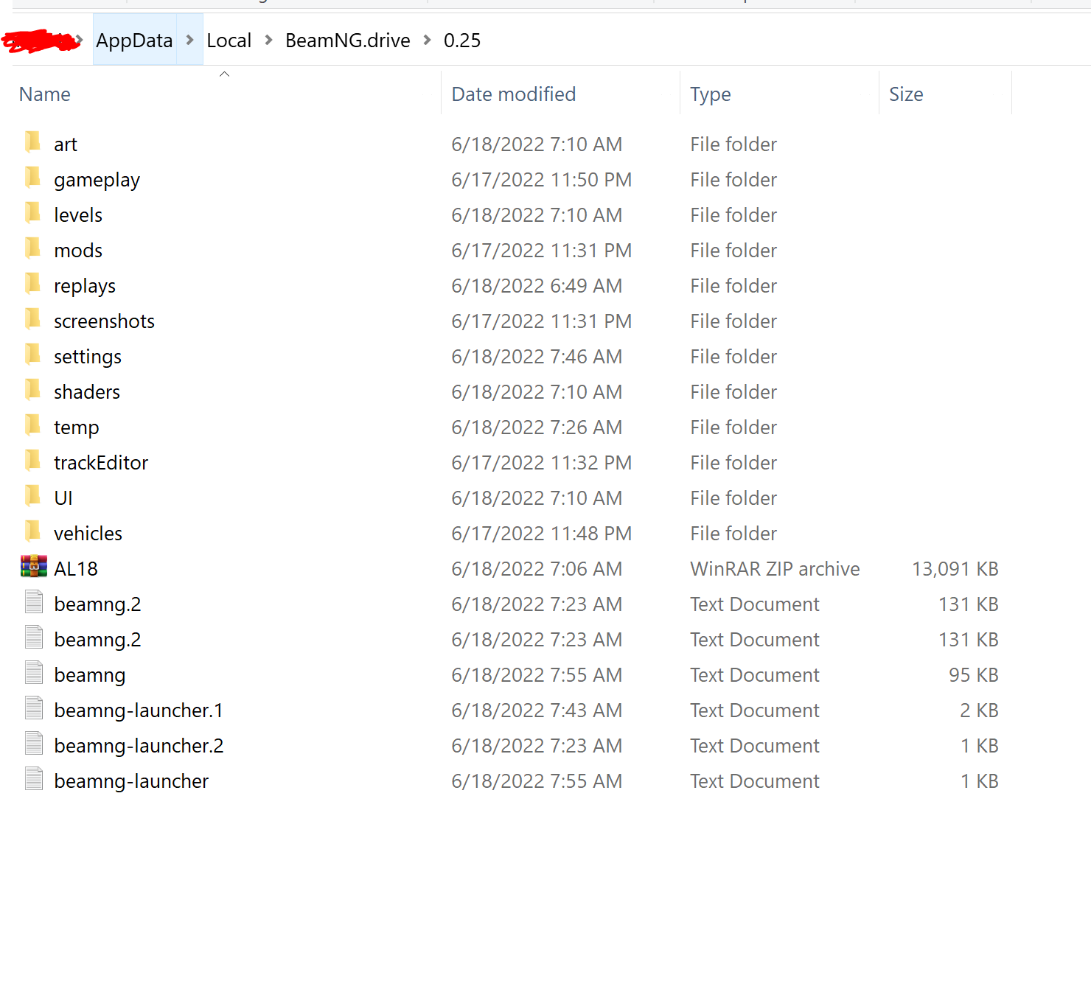Select the settings folder name
Image resolution: width=1091 pixels, height=981 pixels.
point(88,357)
